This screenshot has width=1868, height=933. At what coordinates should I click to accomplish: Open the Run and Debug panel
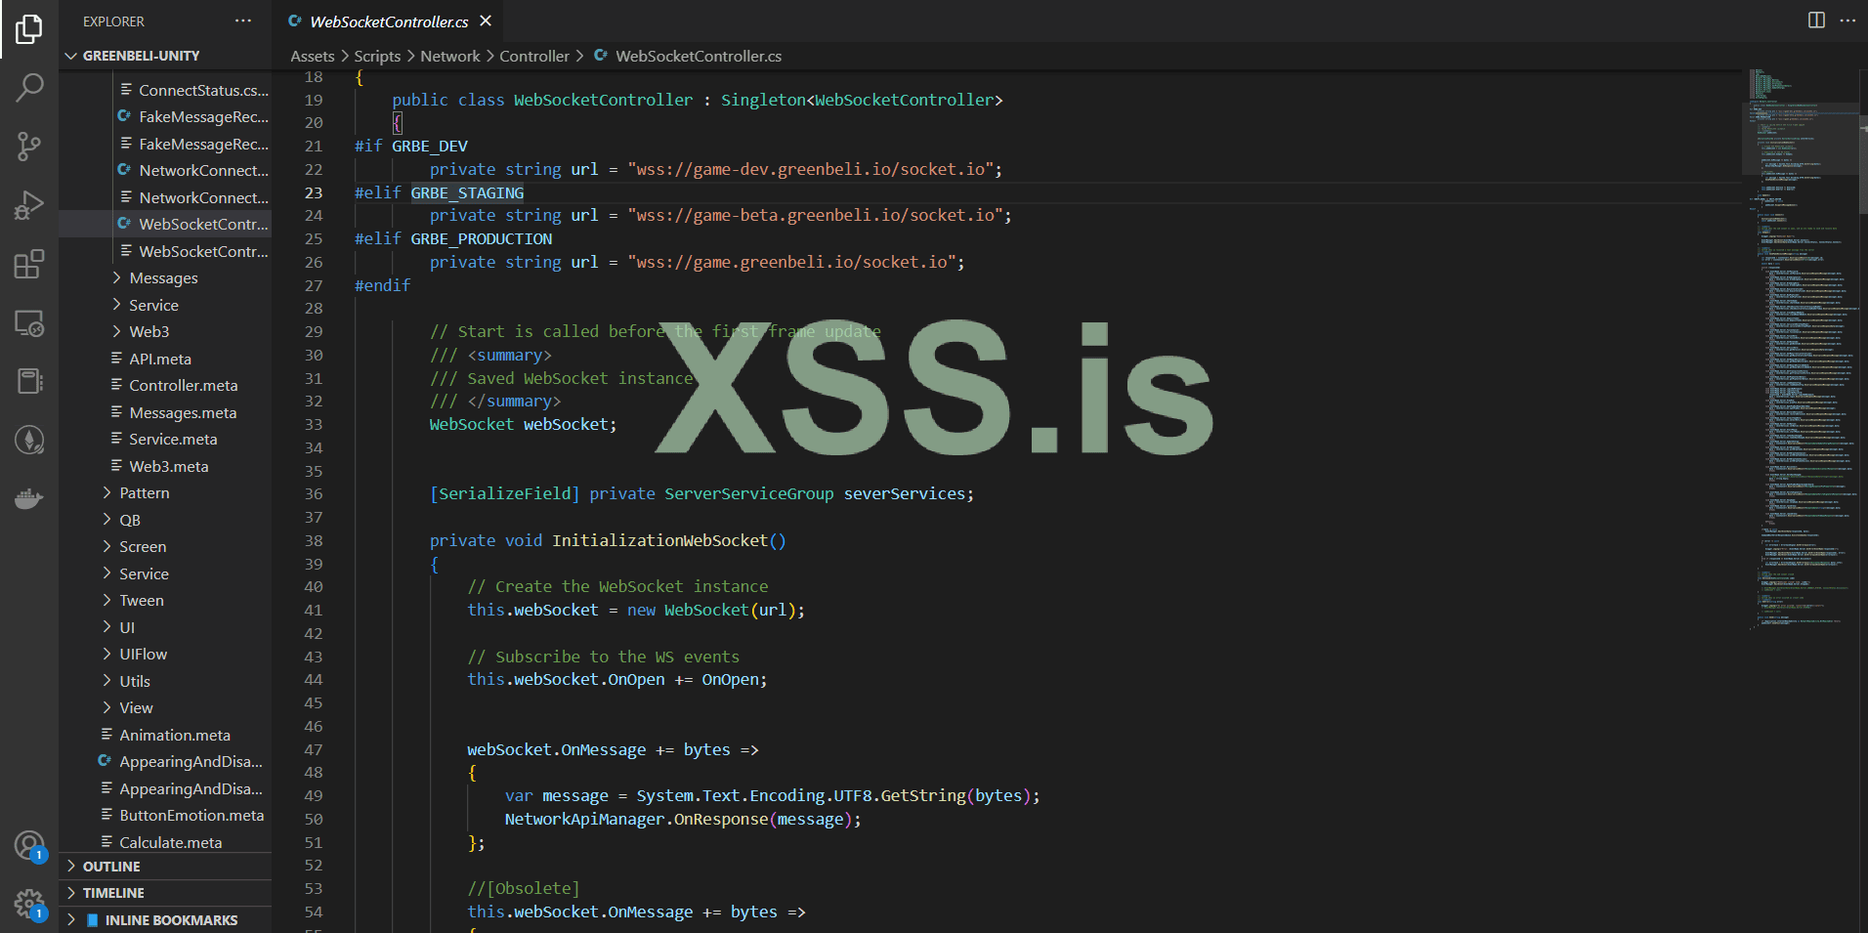pyautogui.click(x=29, y=205)
